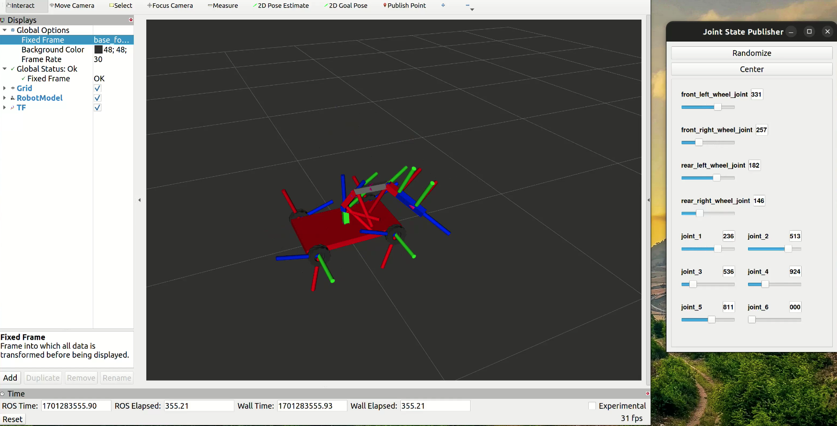Image resolution: width=837 pixels, height=426 pixels.
Task: Enable the Publish Point tool
Action: [405, 6]
